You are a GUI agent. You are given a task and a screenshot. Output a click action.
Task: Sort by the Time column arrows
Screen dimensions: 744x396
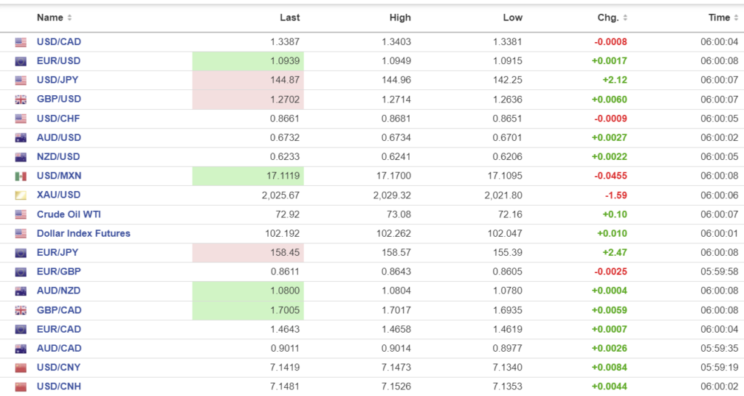pos(737,17)
